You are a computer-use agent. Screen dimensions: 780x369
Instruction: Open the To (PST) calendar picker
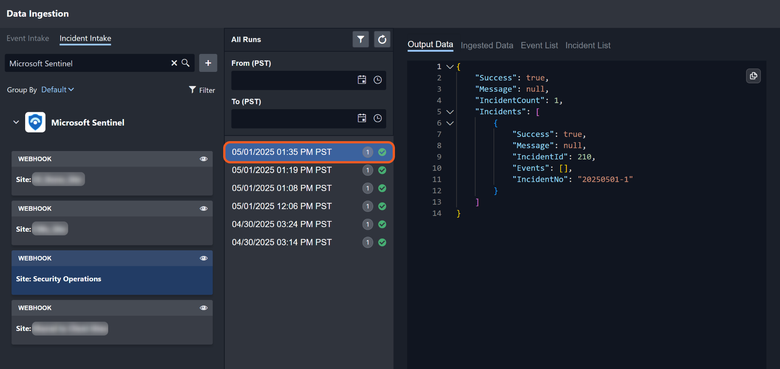pyautogui.click(x=362, y=118)
